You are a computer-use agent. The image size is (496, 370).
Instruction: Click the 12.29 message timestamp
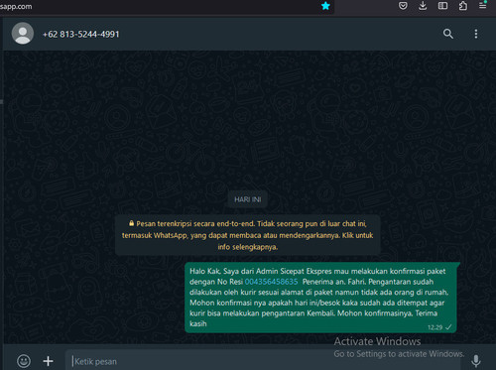pyautogui.click(x=434, y=327)
